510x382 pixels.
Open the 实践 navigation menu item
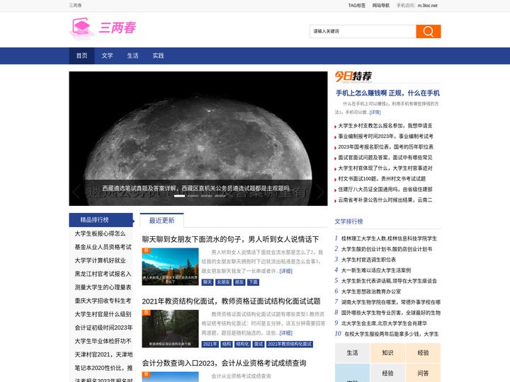click(x=158, y=56)
